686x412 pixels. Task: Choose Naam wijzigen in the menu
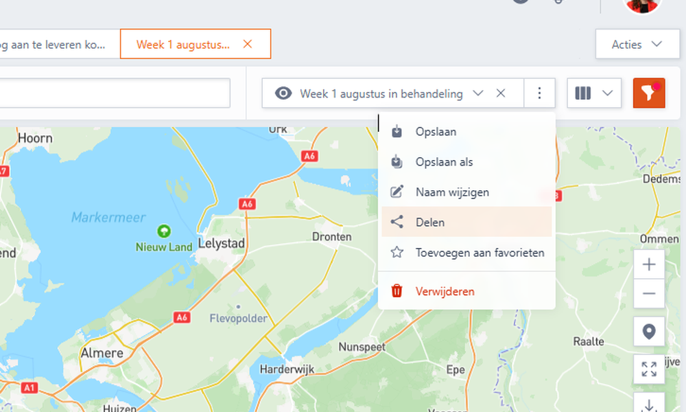[466, 192]
